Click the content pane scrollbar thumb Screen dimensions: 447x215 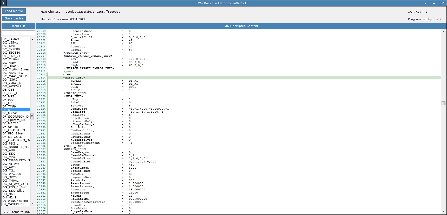click(x=444, y=103)
